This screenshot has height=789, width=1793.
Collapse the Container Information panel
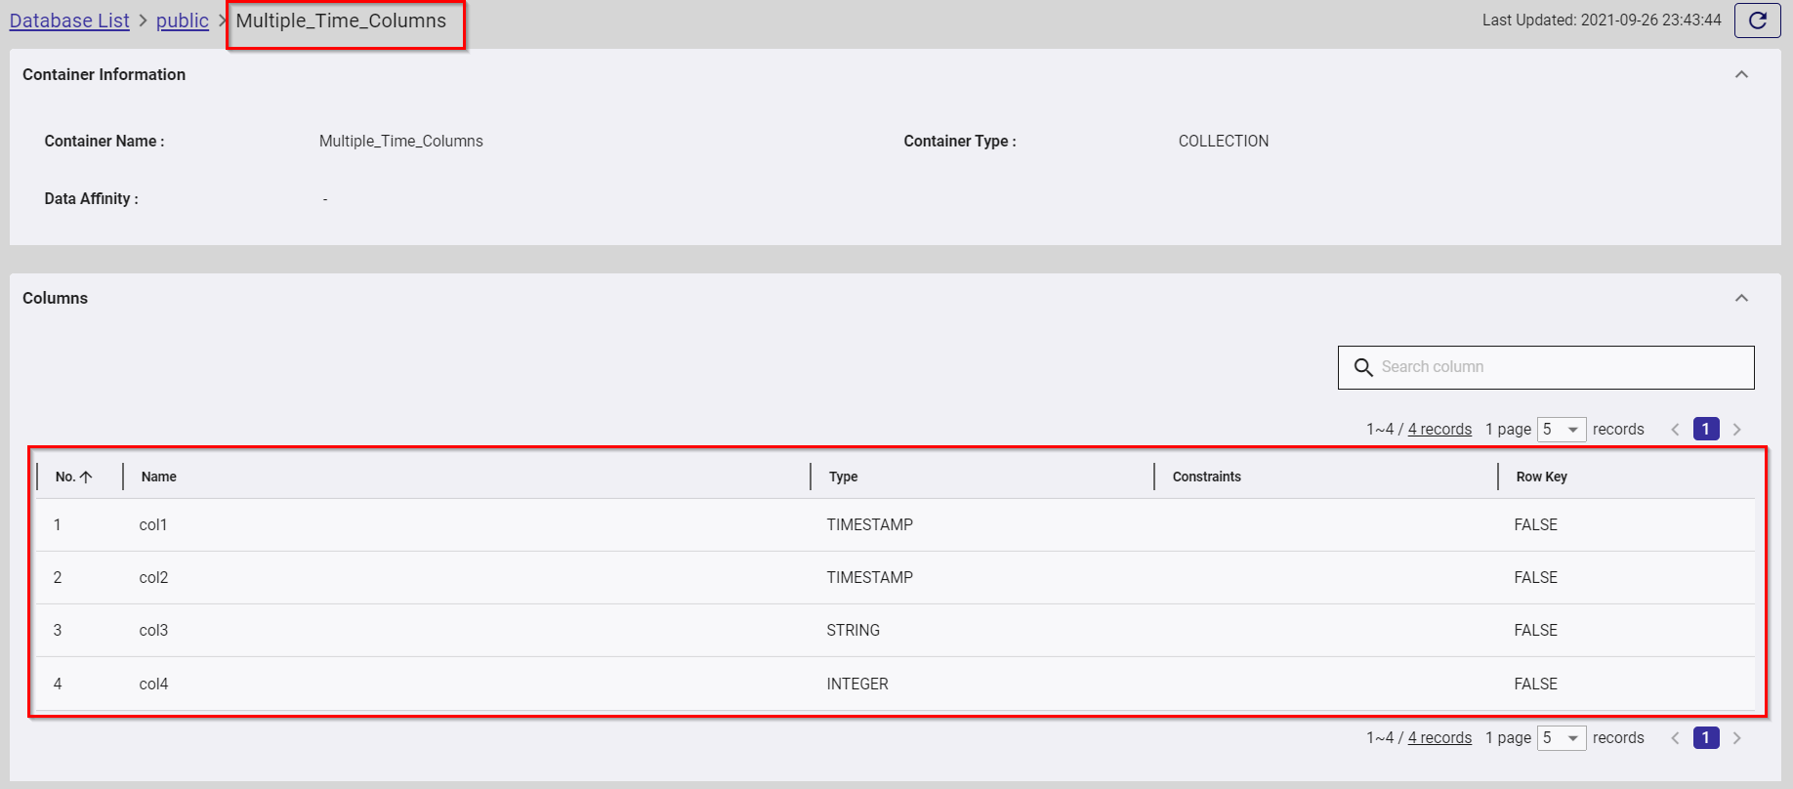pyautogui.click(x=1741, y=75)
